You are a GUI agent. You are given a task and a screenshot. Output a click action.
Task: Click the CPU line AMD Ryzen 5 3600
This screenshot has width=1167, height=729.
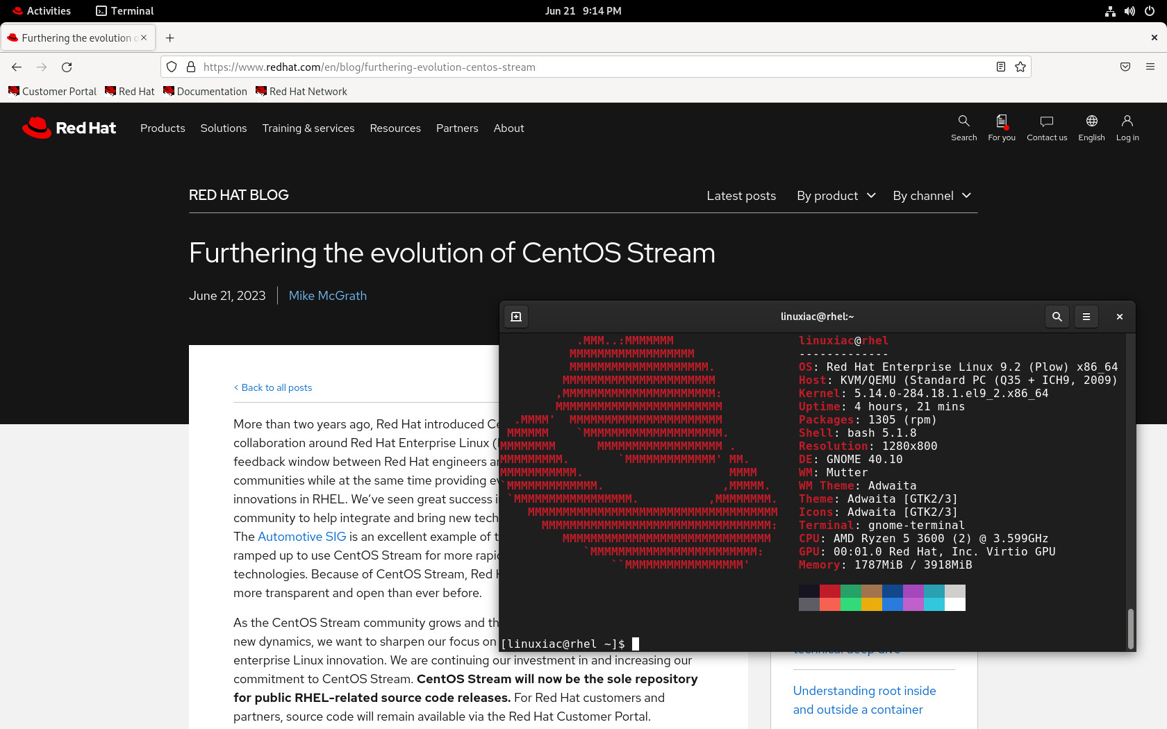tap(923, 539)
